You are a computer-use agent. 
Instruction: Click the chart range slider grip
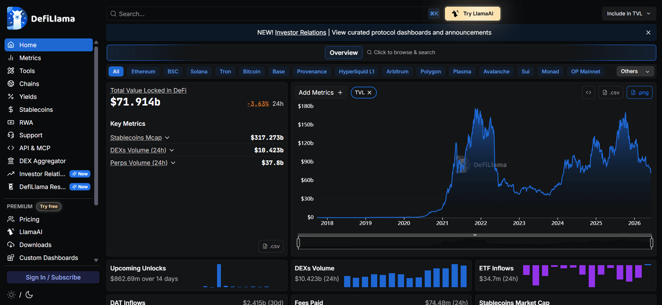click(475, 235)
